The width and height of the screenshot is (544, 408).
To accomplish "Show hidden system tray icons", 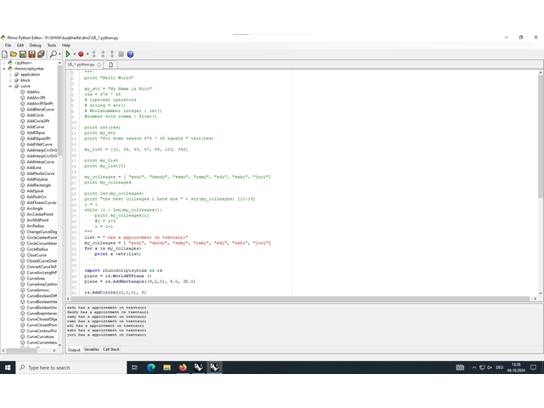I will tap(474, 368).
